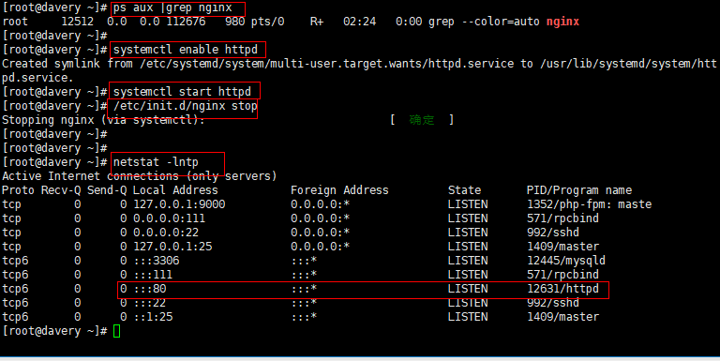The height and width of the screenshot is (361, 720).
Task: Click local address '0.0.0.0:22'
Action: pos(166,233)
